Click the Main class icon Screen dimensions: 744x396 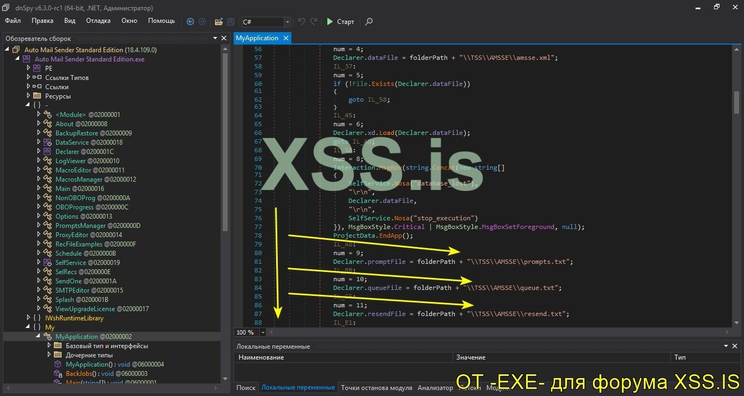(x=47, y=188)
